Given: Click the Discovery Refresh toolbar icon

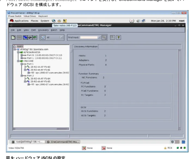Looking at the screenshot, I should [x=13, y=38].
